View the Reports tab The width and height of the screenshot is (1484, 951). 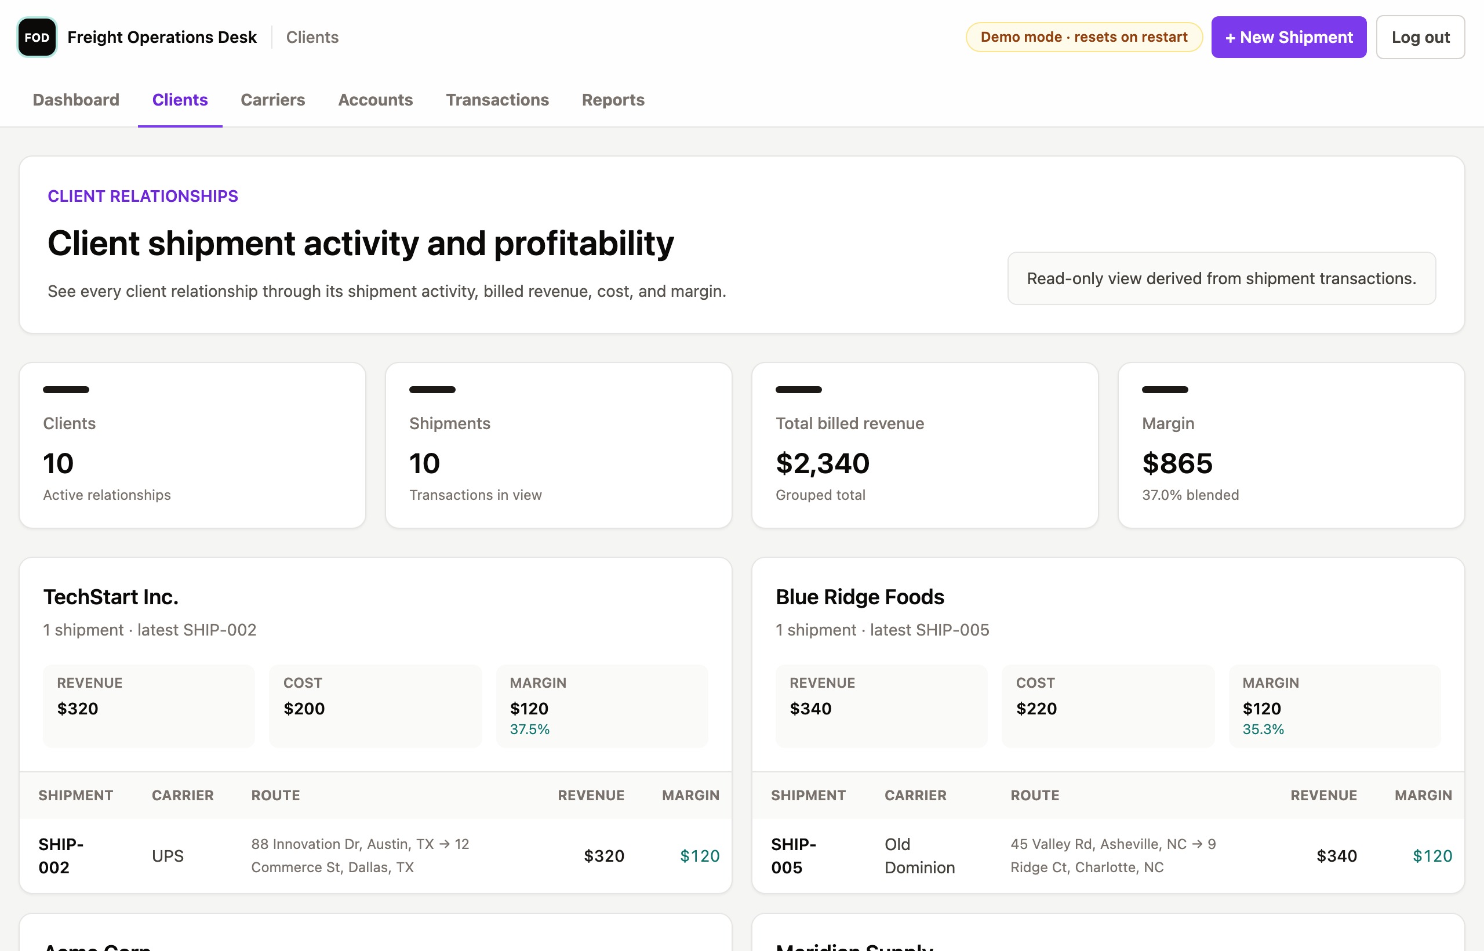[613, 100]
